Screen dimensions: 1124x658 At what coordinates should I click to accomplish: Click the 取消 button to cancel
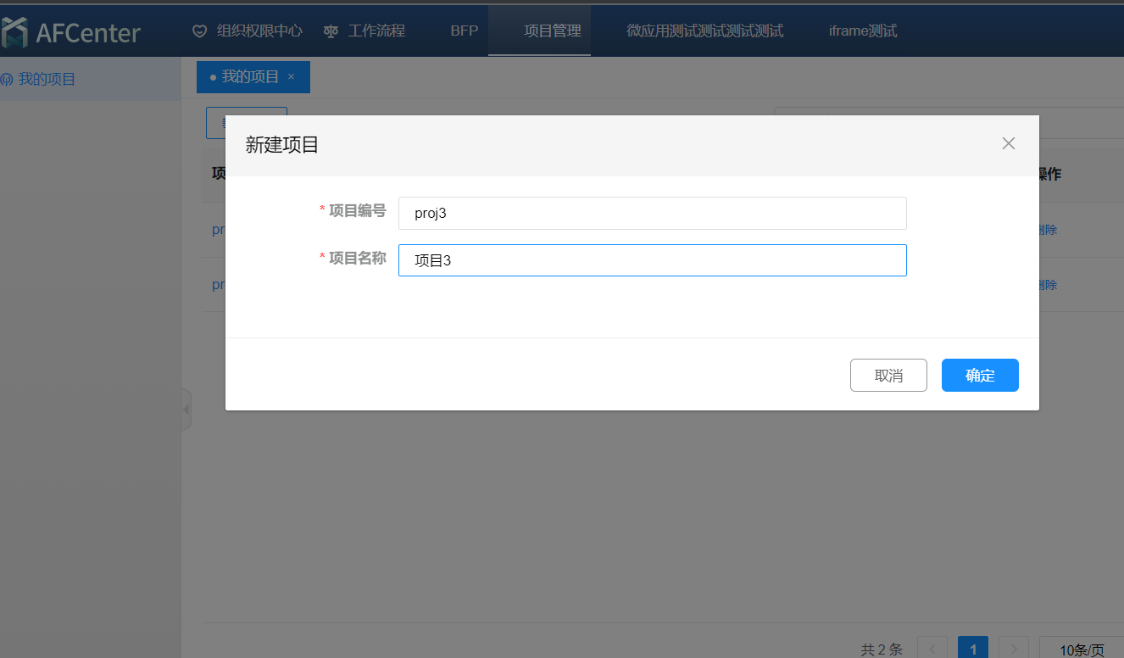coord(888,376)
